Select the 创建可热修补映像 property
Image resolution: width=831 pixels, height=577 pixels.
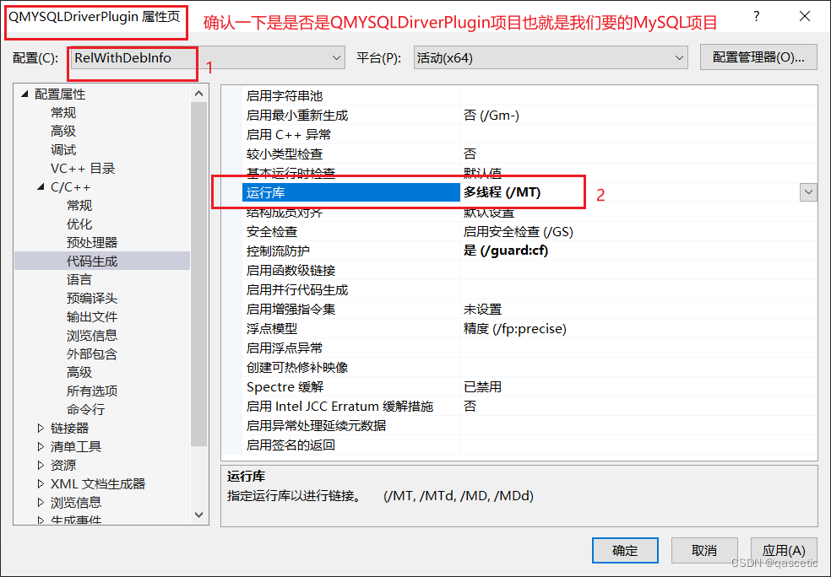[x=296, y=368]
